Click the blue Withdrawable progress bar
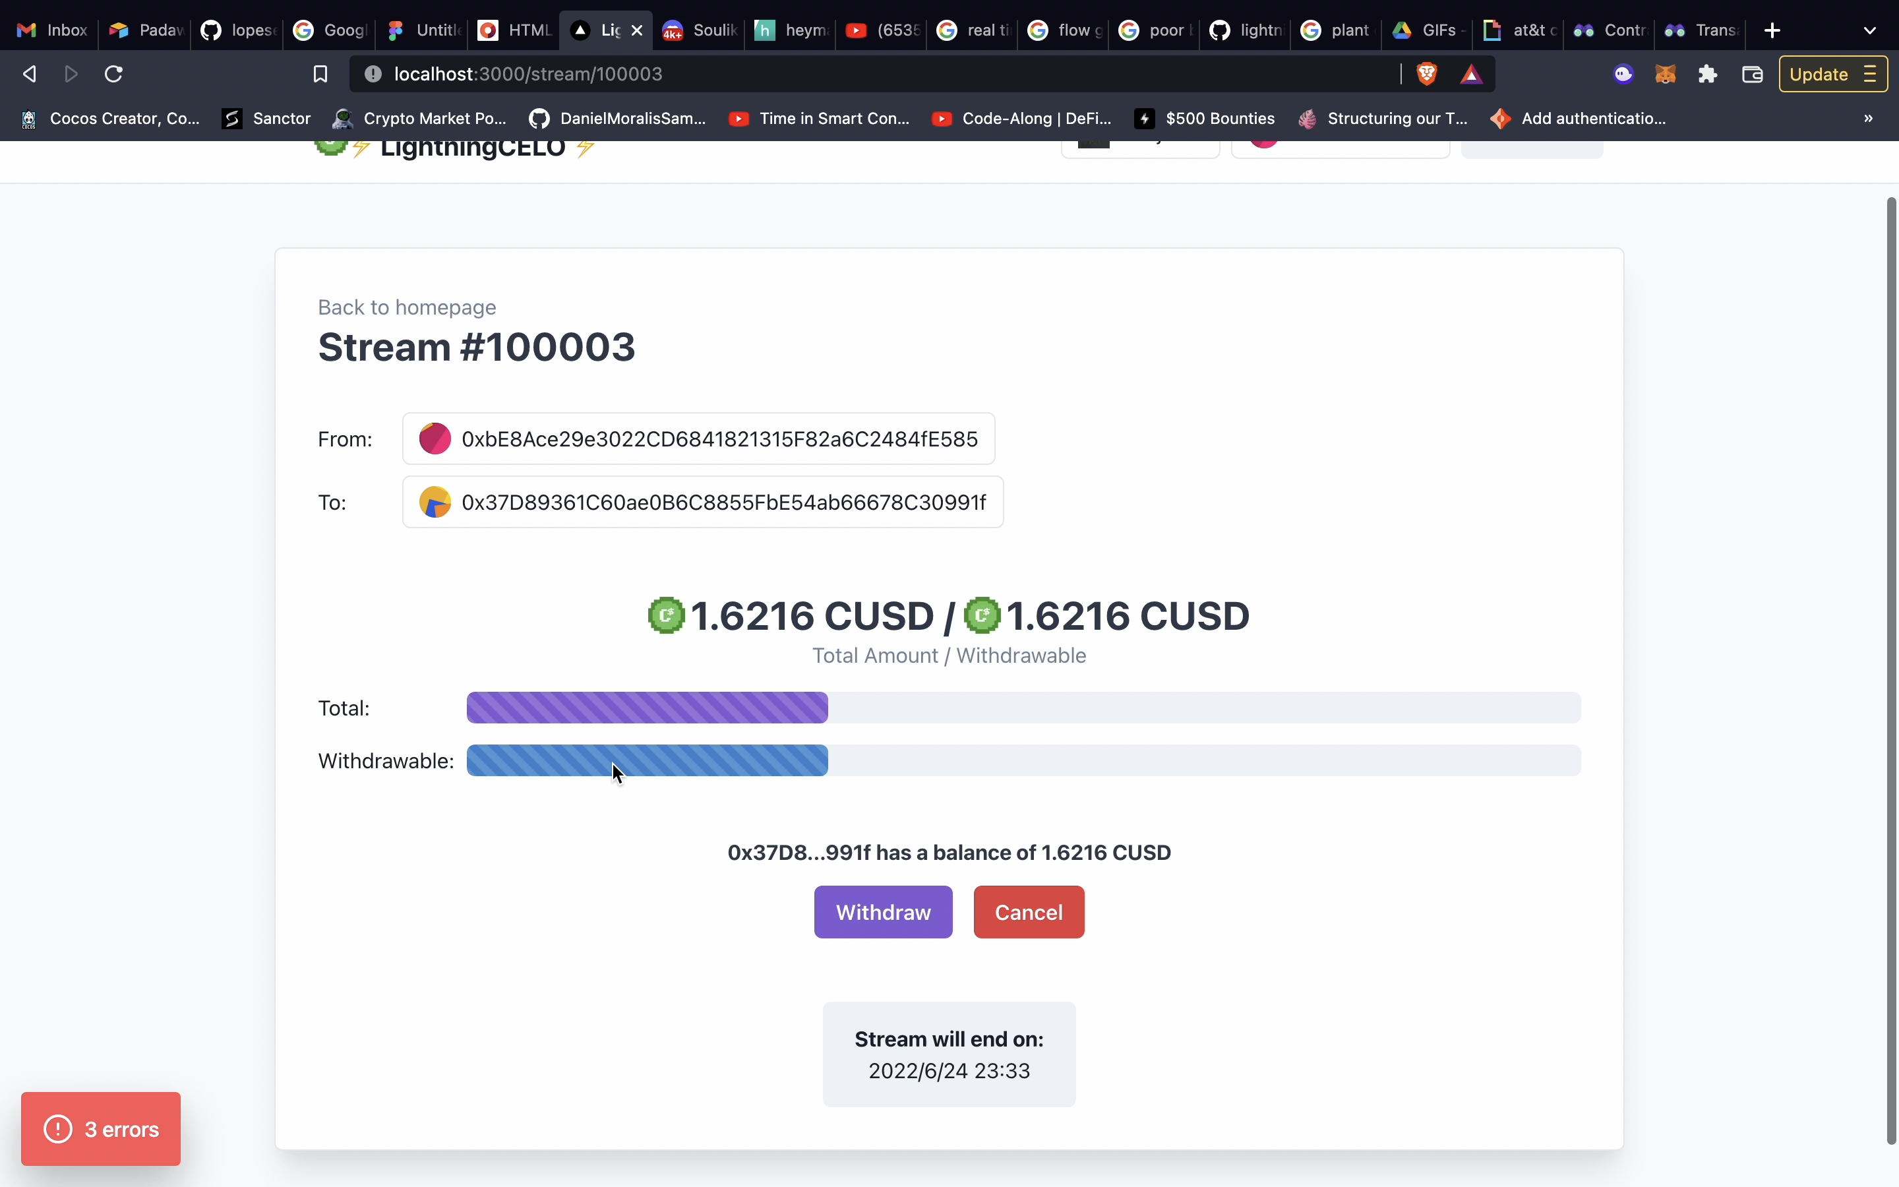The width and height of the screenshot is (1899, 1187). tap(648, 760)
